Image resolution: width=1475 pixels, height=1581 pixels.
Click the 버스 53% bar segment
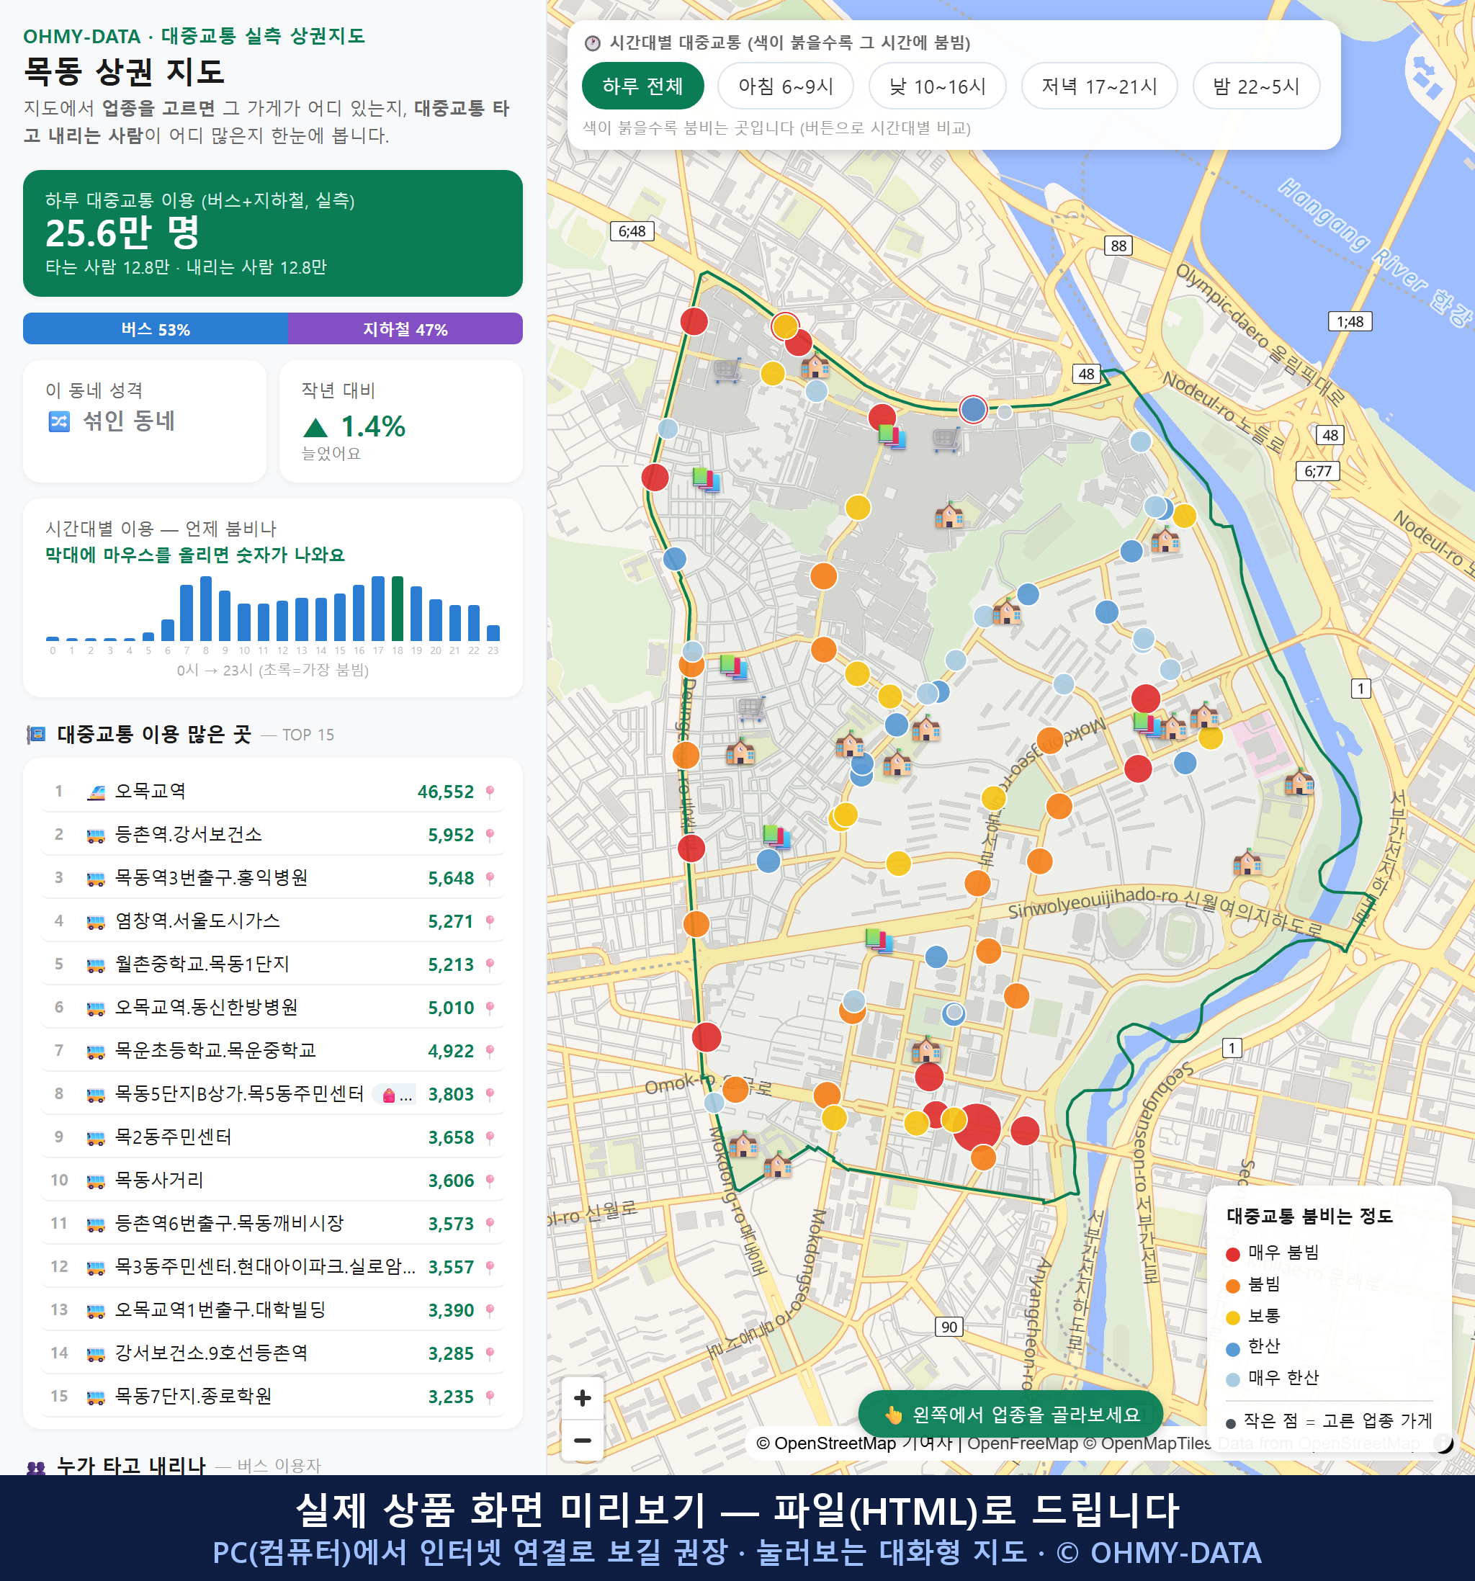(155, 328)
